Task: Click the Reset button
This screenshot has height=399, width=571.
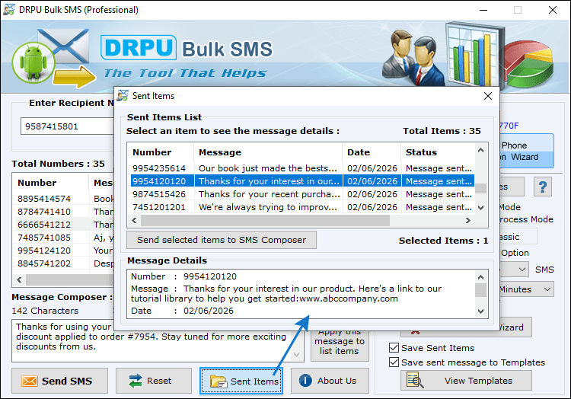Action: (154, 381)
